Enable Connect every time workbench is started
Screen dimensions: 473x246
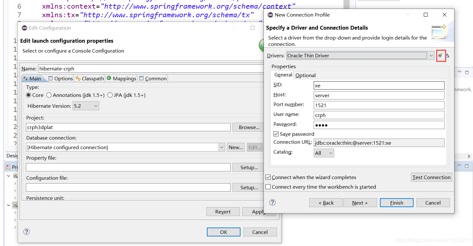[268, 187]
